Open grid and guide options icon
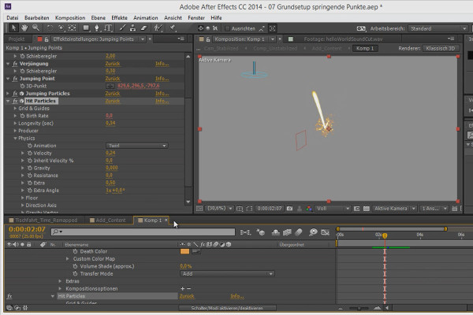Screen dimensions: 473x315 [240, 208]
